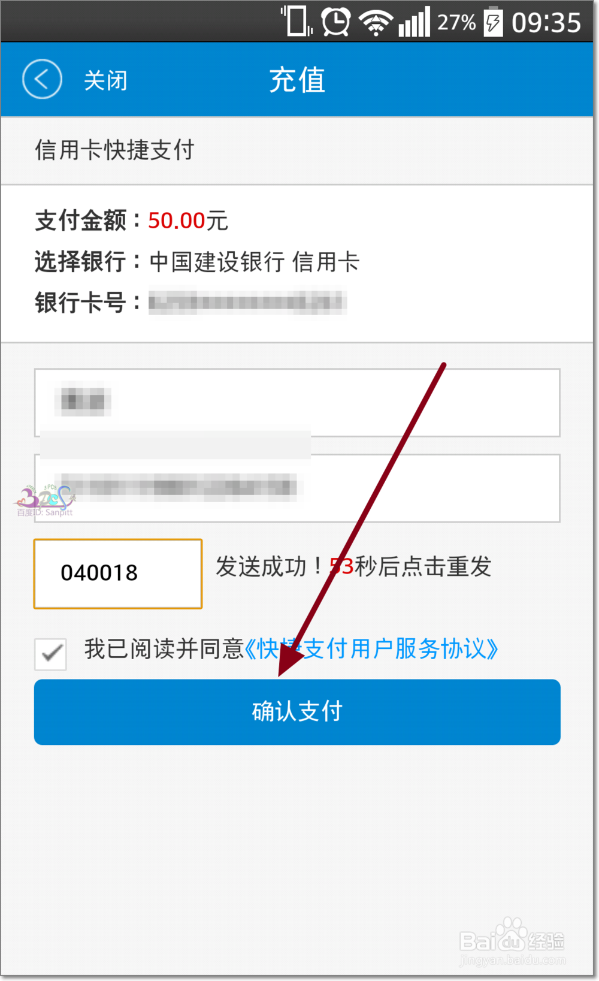The image size is (599, 981).
Task: Tap the resend countdown text 秒后点击重发
Action: 423,566
